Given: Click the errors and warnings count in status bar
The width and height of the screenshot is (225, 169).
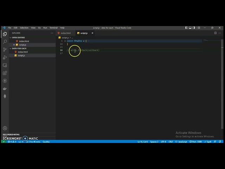Looking at the screenshot, I should [12, 142].
